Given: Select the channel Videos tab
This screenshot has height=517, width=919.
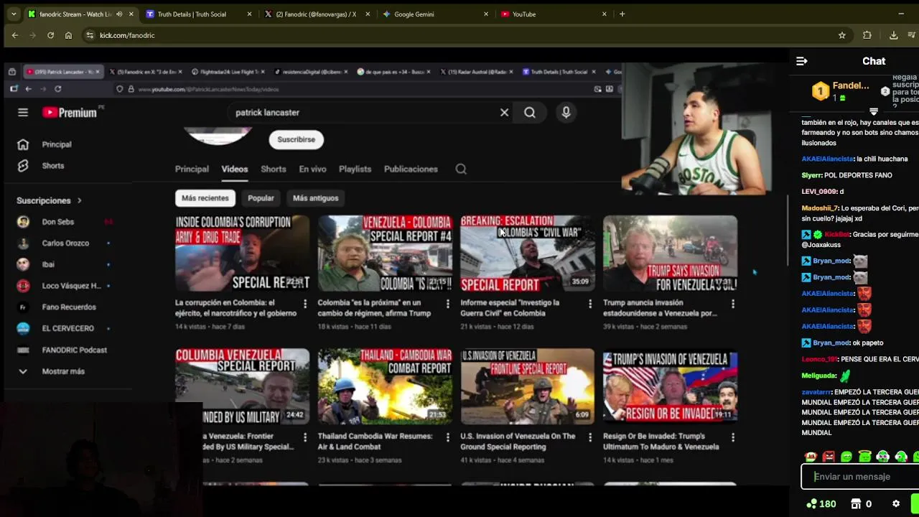Looking at the screenshot, I should click(234, 169).
